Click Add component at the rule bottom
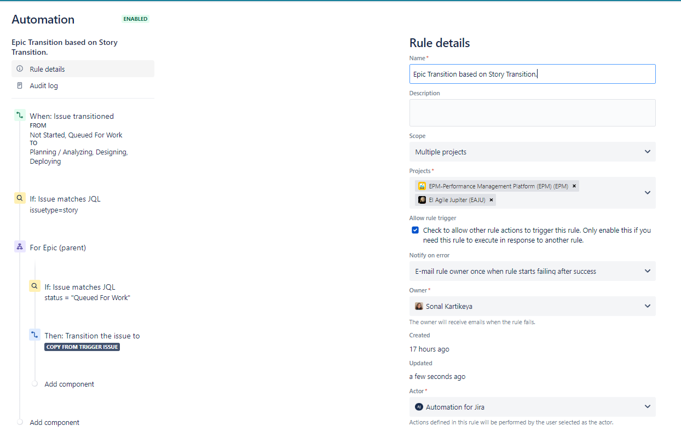Image resolution: width=681 pixels, height=437 pixels. pyautogui.click(x=54, y=422)
